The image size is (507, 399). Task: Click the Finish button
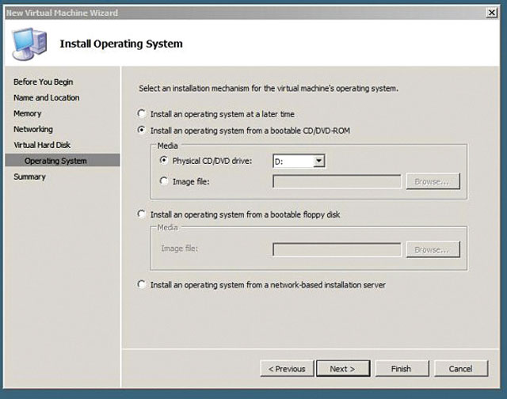pyautogui.click(x=402, y=369)
